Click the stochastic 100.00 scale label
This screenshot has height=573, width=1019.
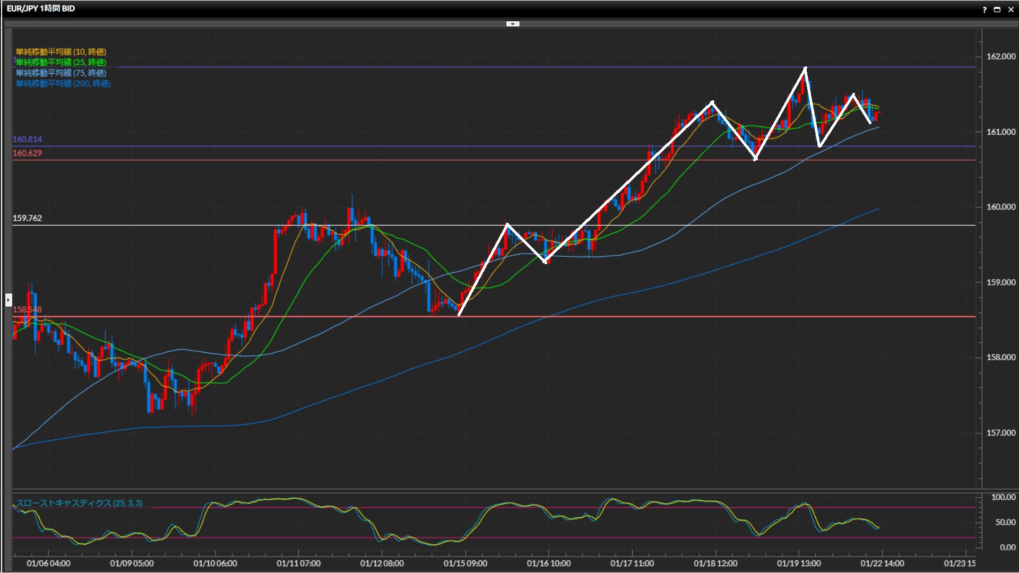point(1003,497)
